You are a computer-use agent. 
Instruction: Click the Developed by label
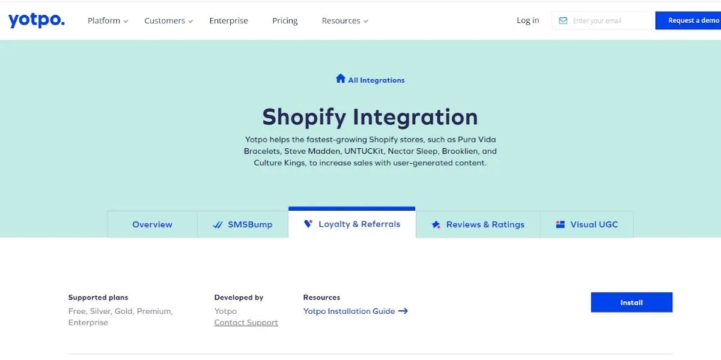click(239, 298)
